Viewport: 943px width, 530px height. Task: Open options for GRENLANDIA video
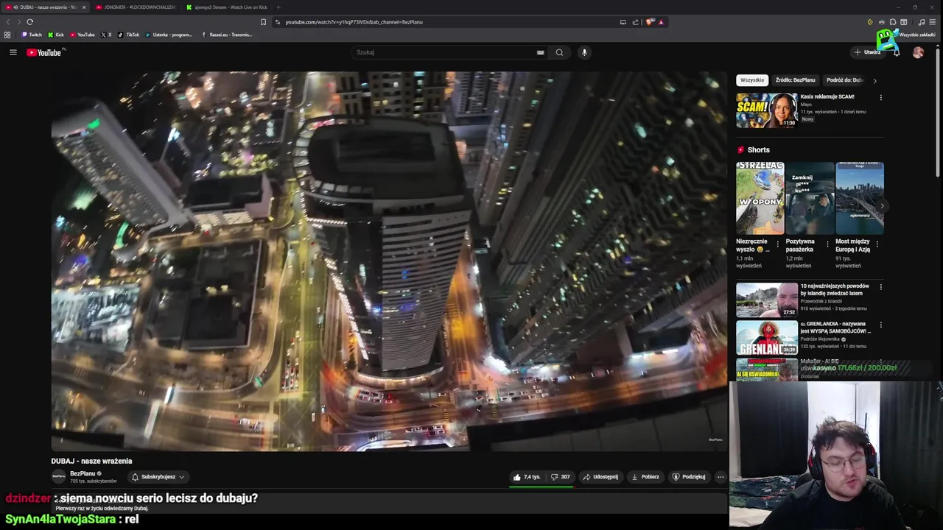(x=880, y=325)
